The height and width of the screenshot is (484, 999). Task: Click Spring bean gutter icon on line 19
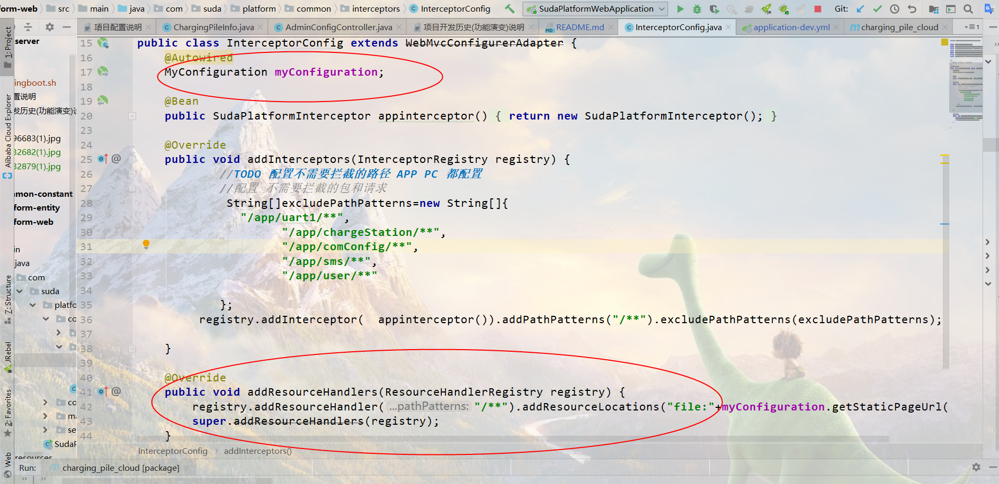[103, 101]
